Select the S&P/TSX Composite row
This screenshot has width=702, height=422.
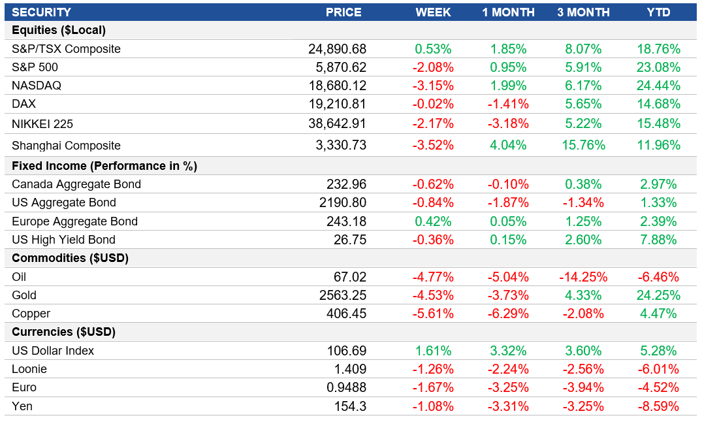[65, 48]
